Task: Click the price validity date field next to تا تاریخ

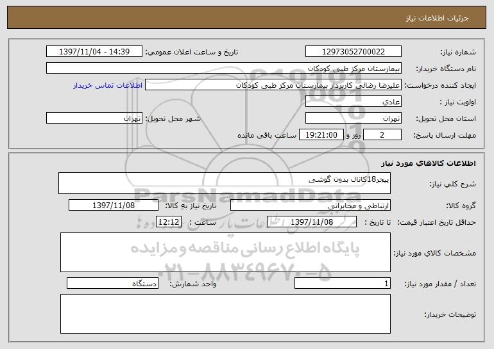Action: point(312,222)
